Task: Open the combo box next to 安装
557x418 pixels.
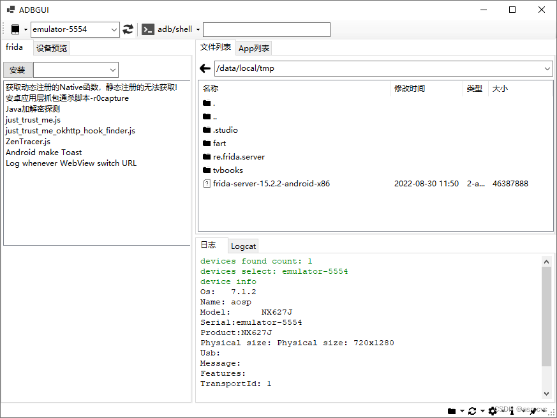Action: click(x=76, y=70)
